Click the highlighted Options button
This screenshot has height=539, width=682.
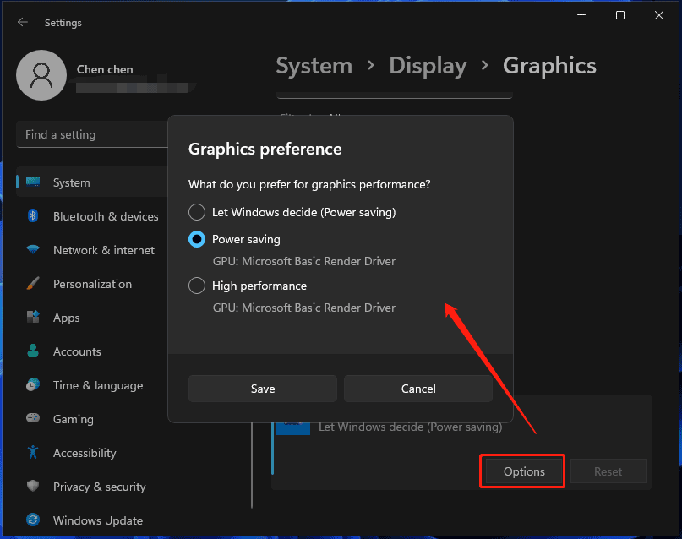pyautogui.click(x=521, y=471)
